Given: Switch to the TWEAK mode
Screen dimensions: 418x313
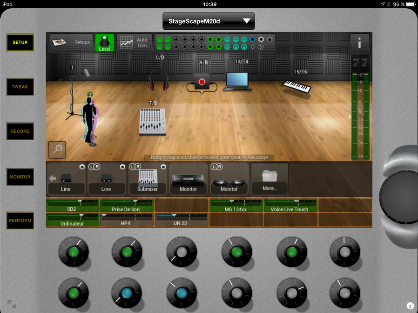Looking at the screenshot, I should (x=20, y=87).
